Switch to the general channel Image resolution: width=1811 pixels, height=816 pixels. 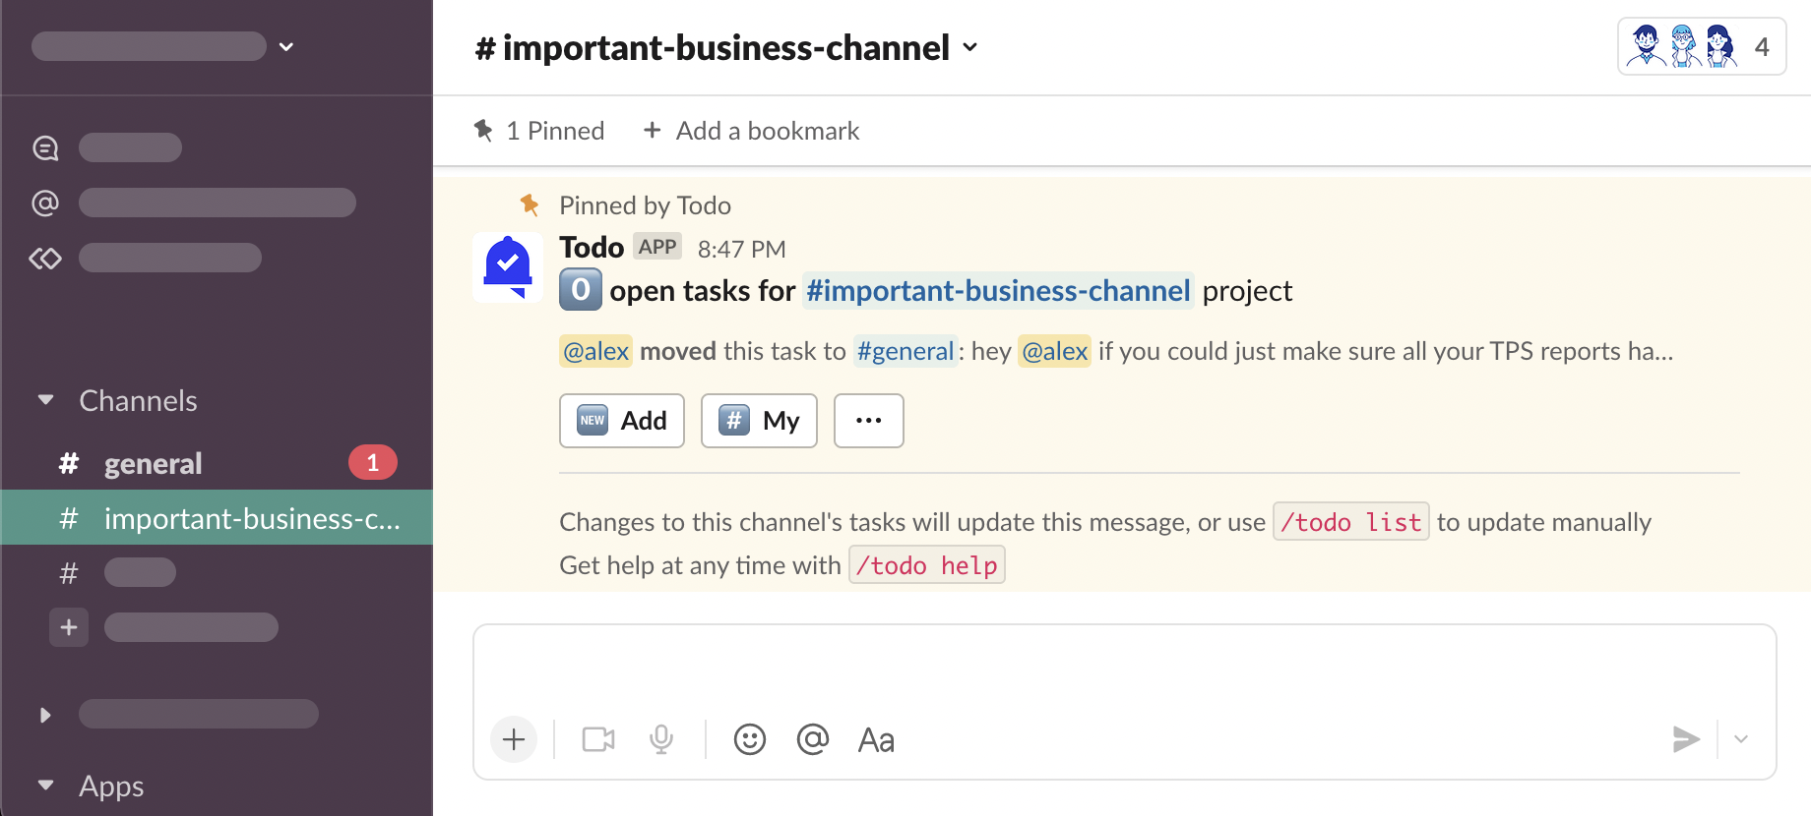153,463
